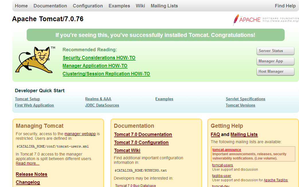
Task: Go to the Configuration navigation item
Action: pyautogui.click(x=88, y=6)
